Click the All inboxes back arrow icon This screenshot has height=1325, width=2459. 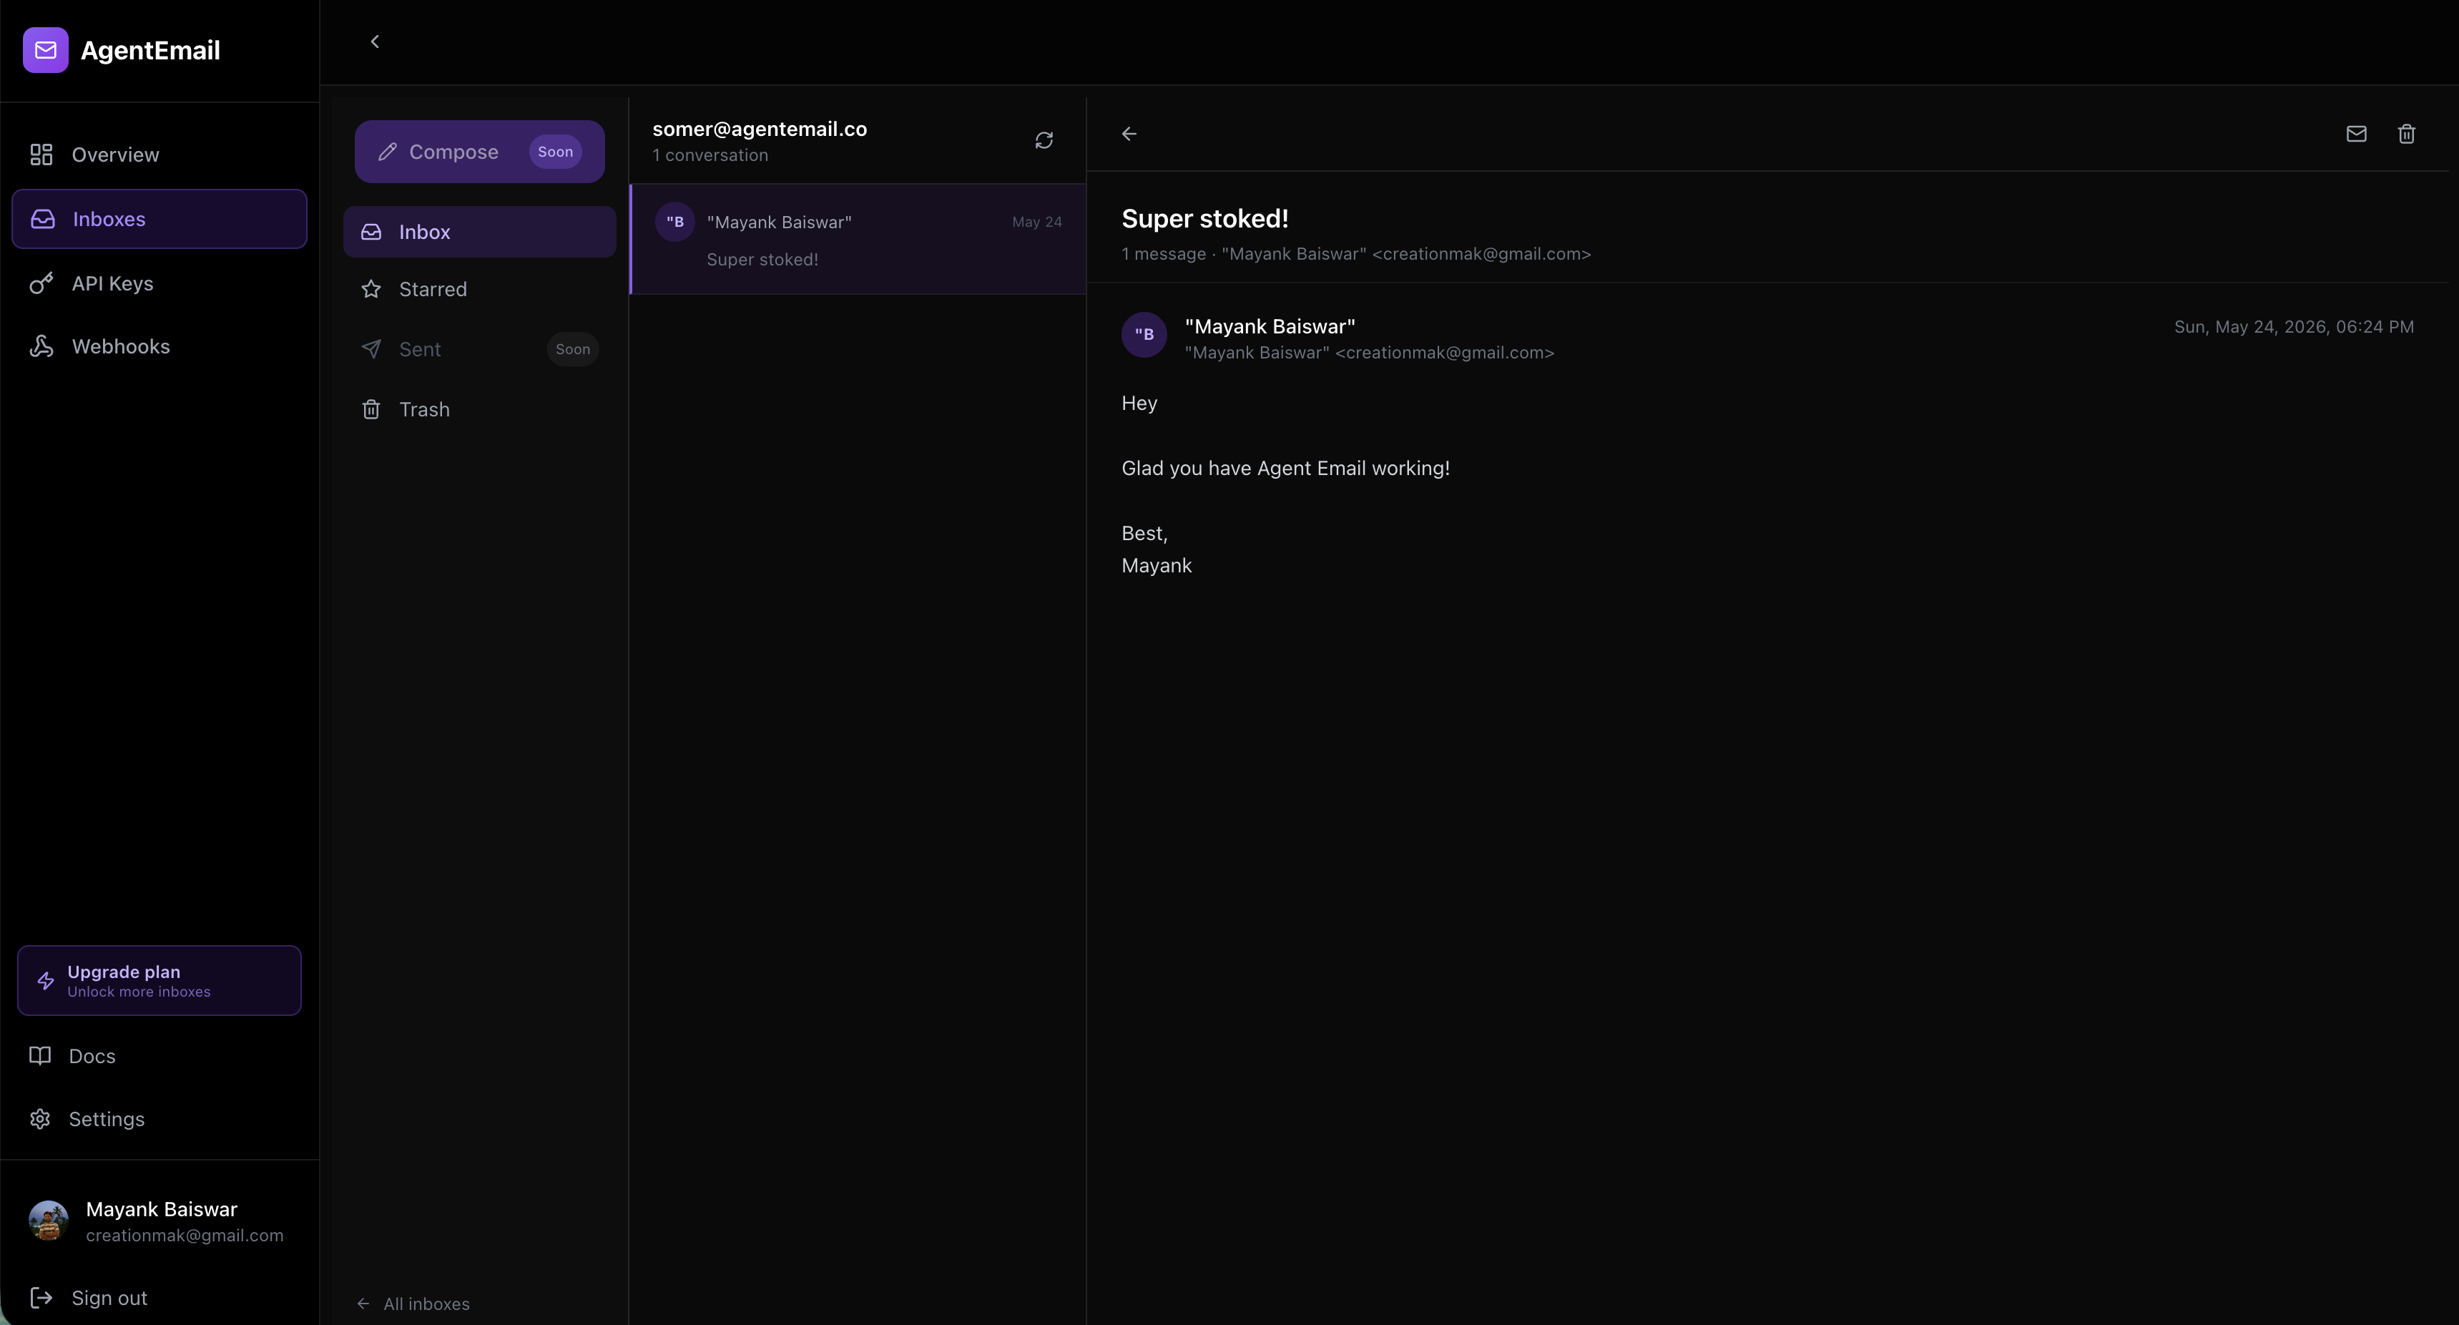pyautogui.click(x=363, y=1304)
